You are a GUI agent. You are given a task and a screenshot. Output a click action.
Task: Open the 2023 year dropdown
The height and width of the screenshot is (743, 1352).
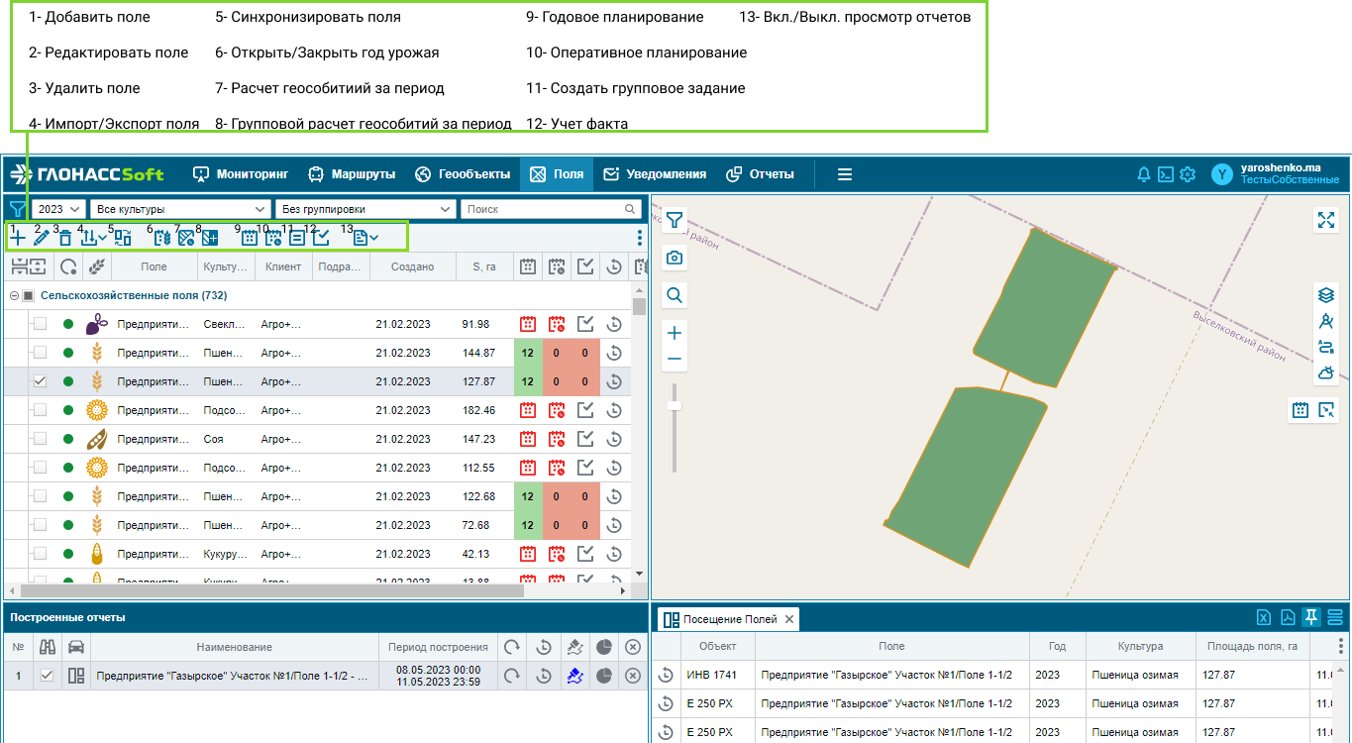[59, 209]
